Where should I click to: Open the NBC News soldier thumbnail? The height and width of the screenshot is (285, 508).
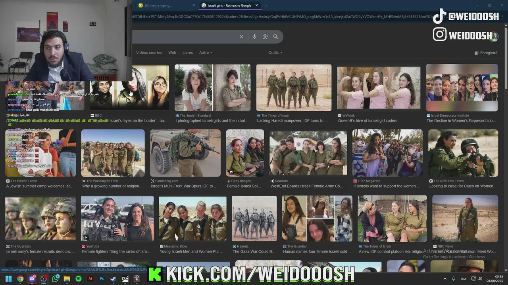(x=465, y=218)
